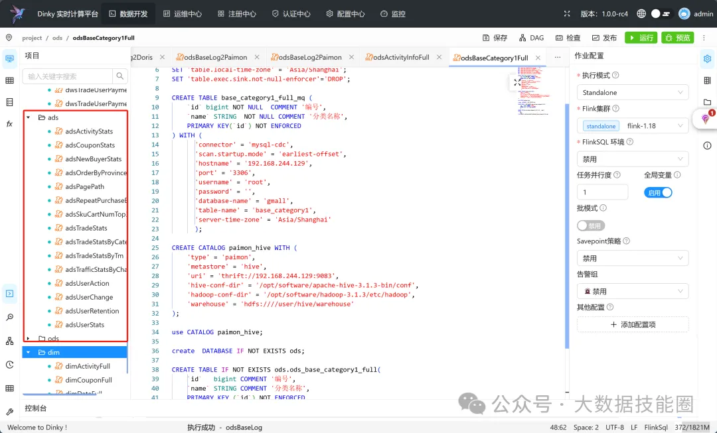Open the 注册中心 menu
Viewport: 717px width, 433px height.
pos(237,14)
